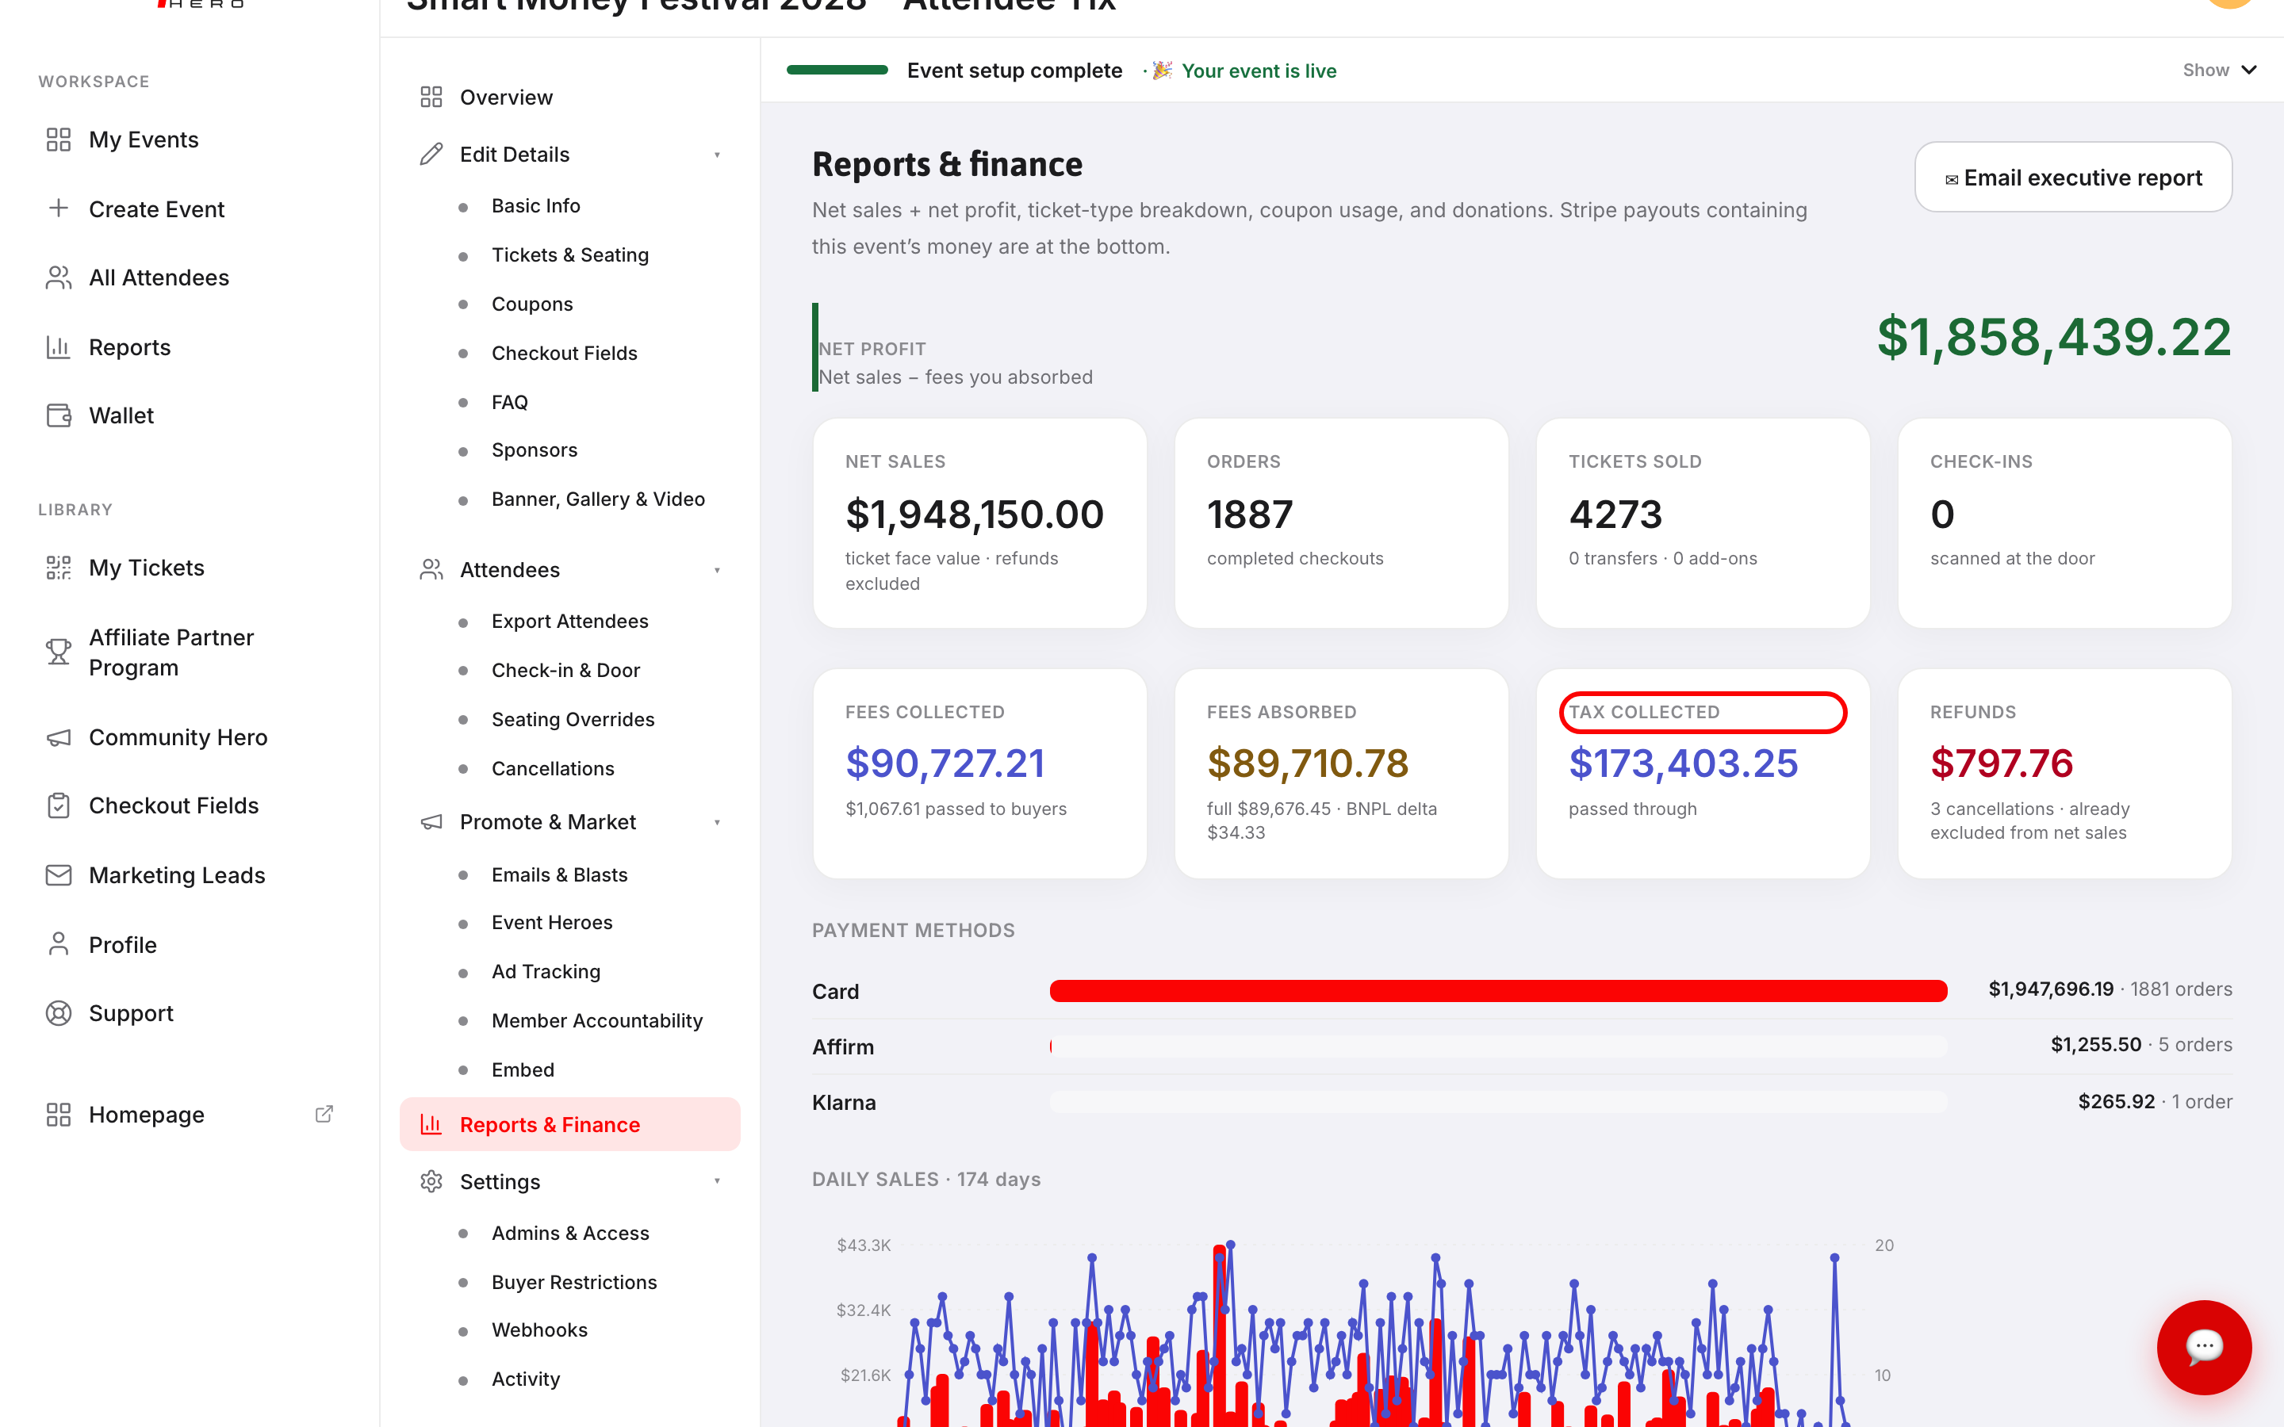Click the Net Sales $1,948,150.00 value
Viewport: 2284px width, 1427px height.
tap(974, 515)
